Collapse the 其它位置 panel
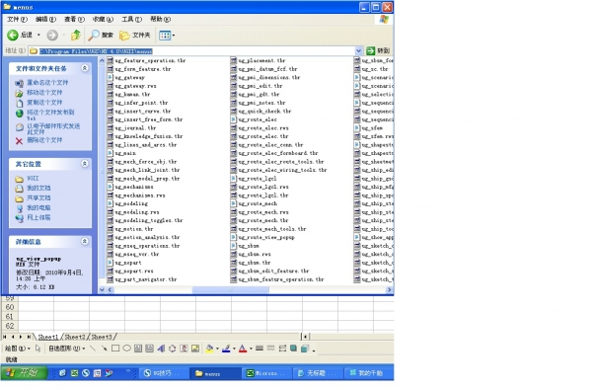 point(85,164)
